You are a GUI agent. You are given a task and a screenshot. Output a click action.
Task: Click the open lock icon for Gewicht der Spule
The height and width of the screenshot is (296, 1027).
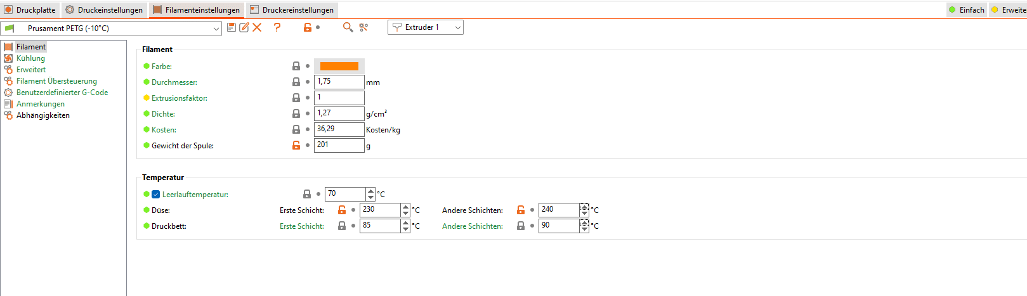coord(296,145)
